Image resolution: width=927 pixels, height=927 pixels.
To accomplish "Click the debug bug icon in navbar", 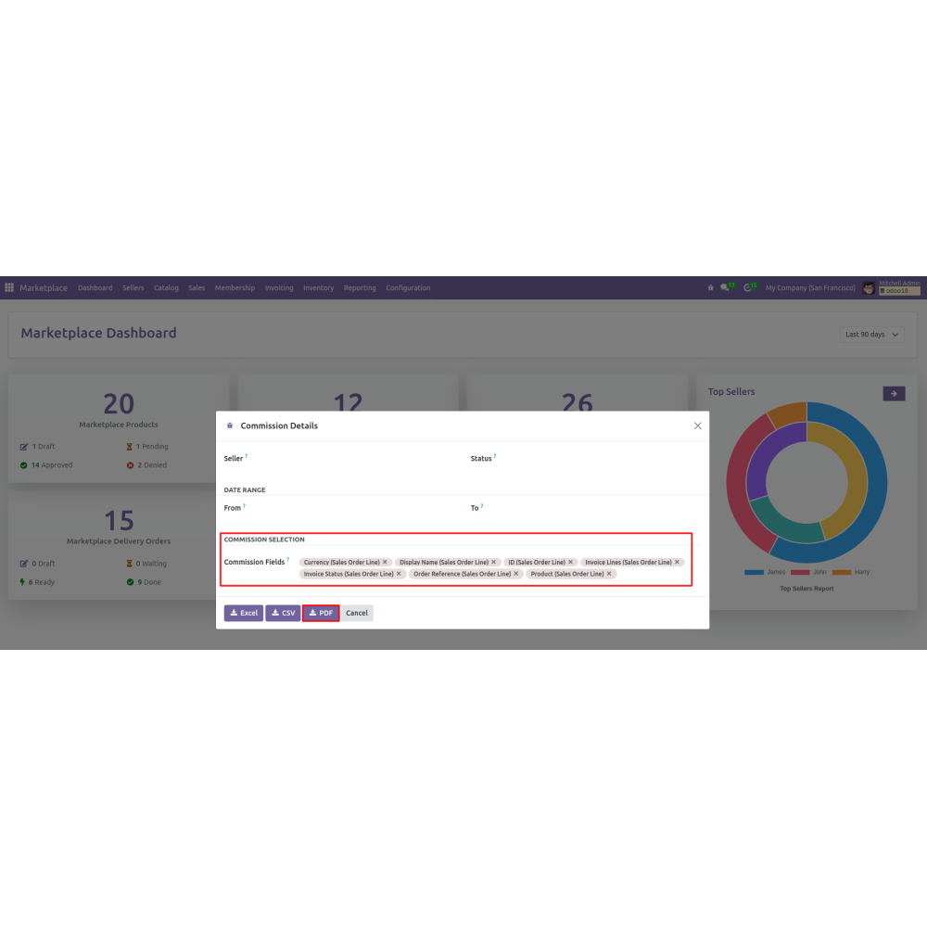I will click(711, 288).
